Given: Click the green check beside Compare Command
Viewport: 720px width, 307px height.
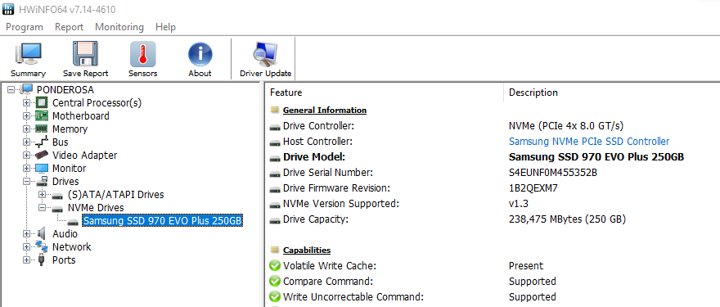Looking at the screenshot, I should (x=275, y=282).
